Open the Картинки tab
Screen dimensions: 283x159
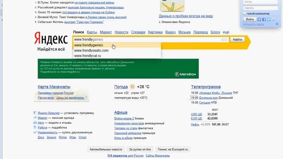(x=155, y=32)
